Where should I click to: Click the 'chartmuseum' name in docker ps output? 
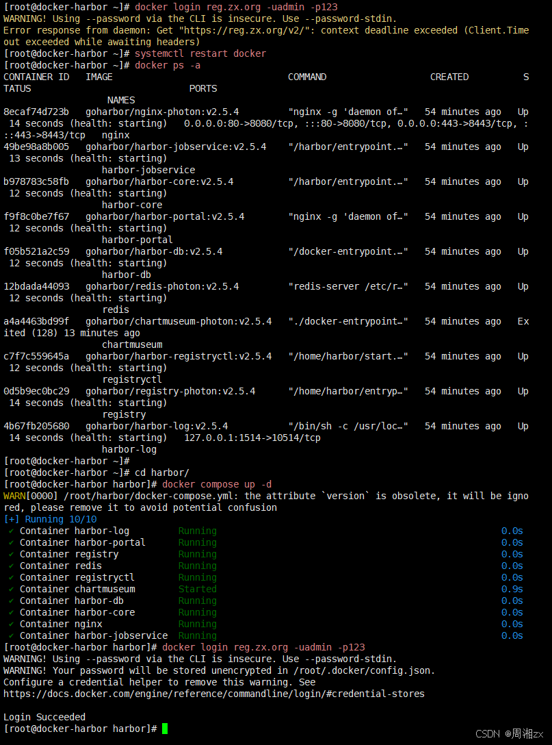132,344
